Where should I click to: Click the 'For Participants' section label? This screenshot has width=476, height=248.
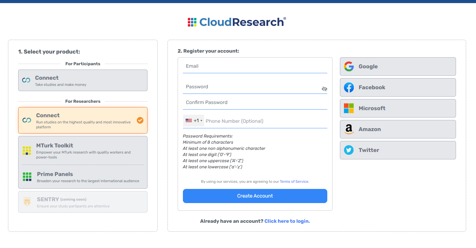pos(83,64)
